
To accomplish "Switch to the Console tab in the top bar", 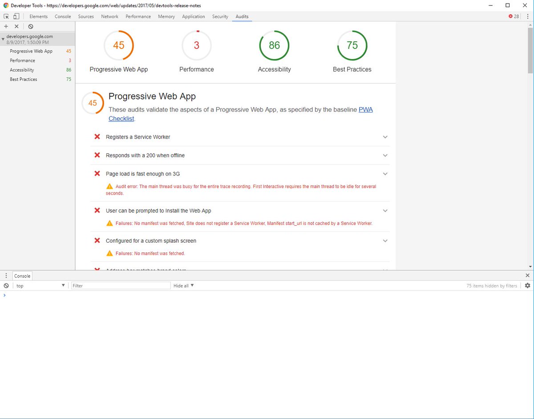I will click(x=63, y=16).
